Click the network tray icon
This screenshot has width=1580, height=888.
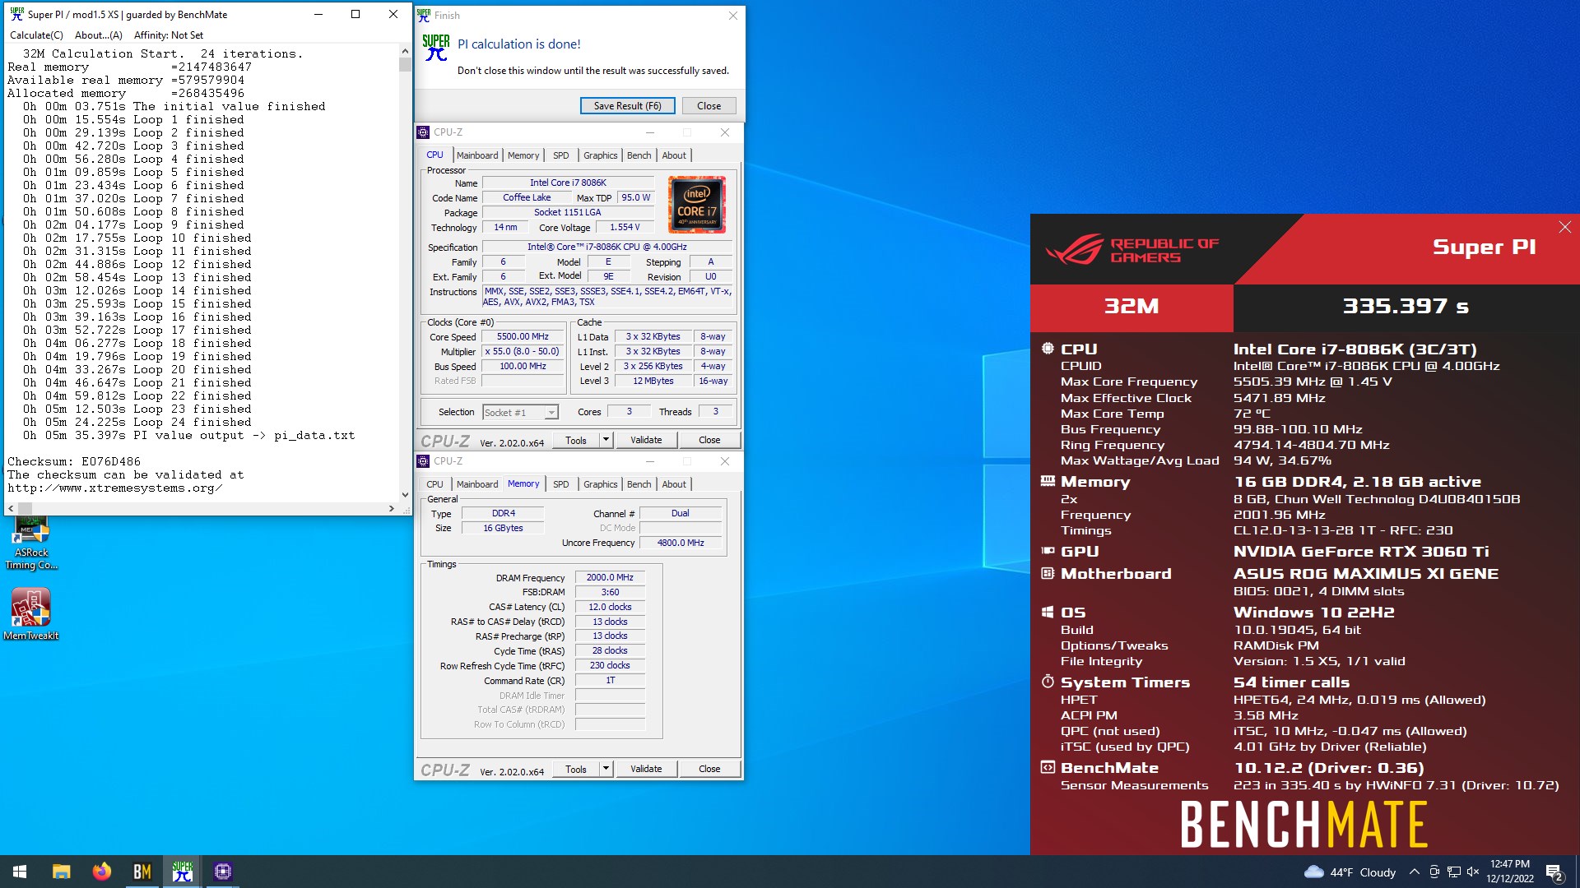click(1454, 872)
